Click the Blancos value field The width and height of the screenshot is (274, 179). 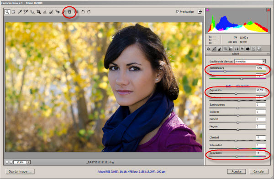click(261, 119)
